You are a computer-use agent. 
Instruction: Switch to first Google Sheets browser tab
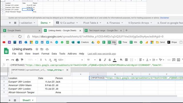(21, 31)
